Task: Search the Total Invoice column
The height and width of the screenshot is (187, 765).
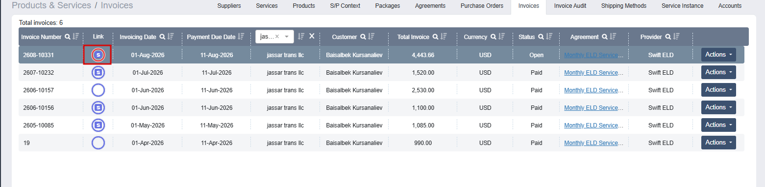Action: (435, 37)
